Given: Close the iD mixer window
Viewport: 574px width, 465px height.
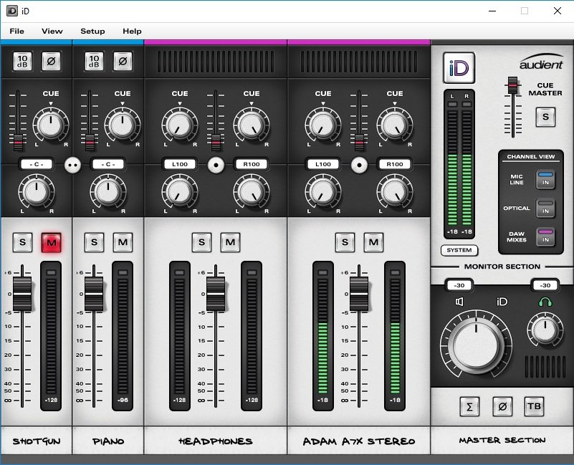Looking at the screenshot, I should click(x=558, y=11).
